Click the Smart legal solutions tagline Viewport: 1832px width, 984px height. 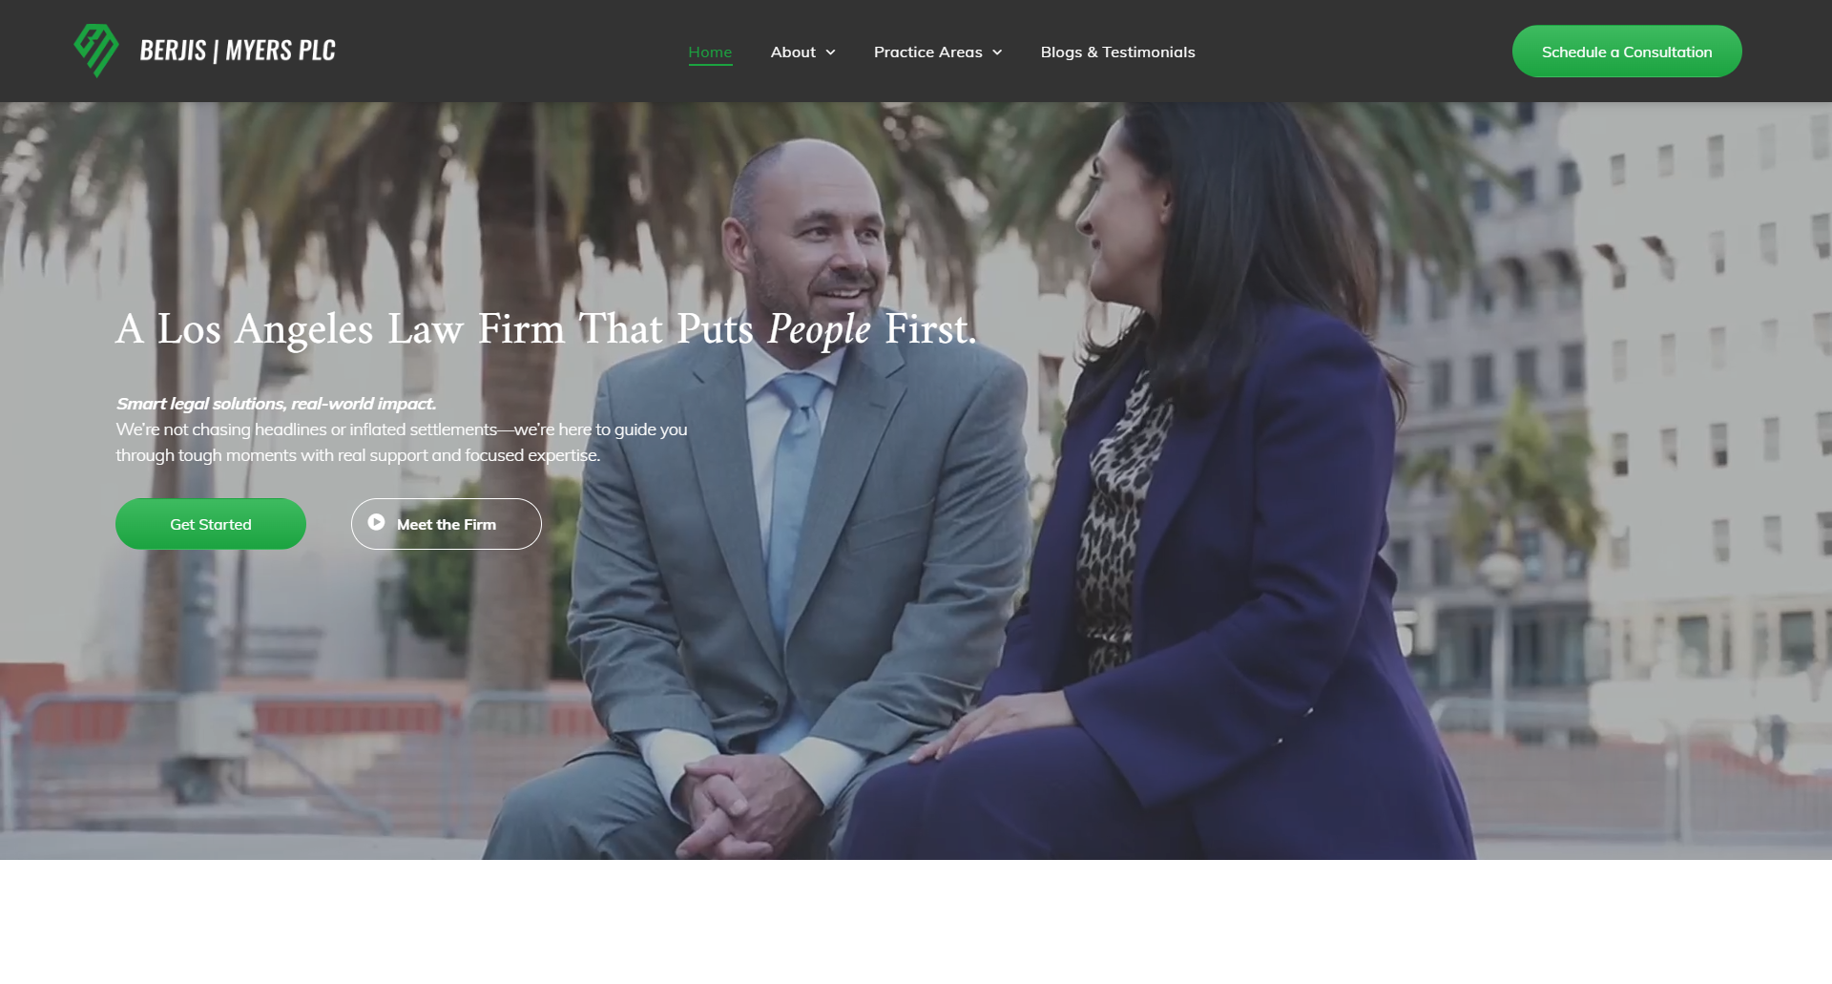coord(276,404)
